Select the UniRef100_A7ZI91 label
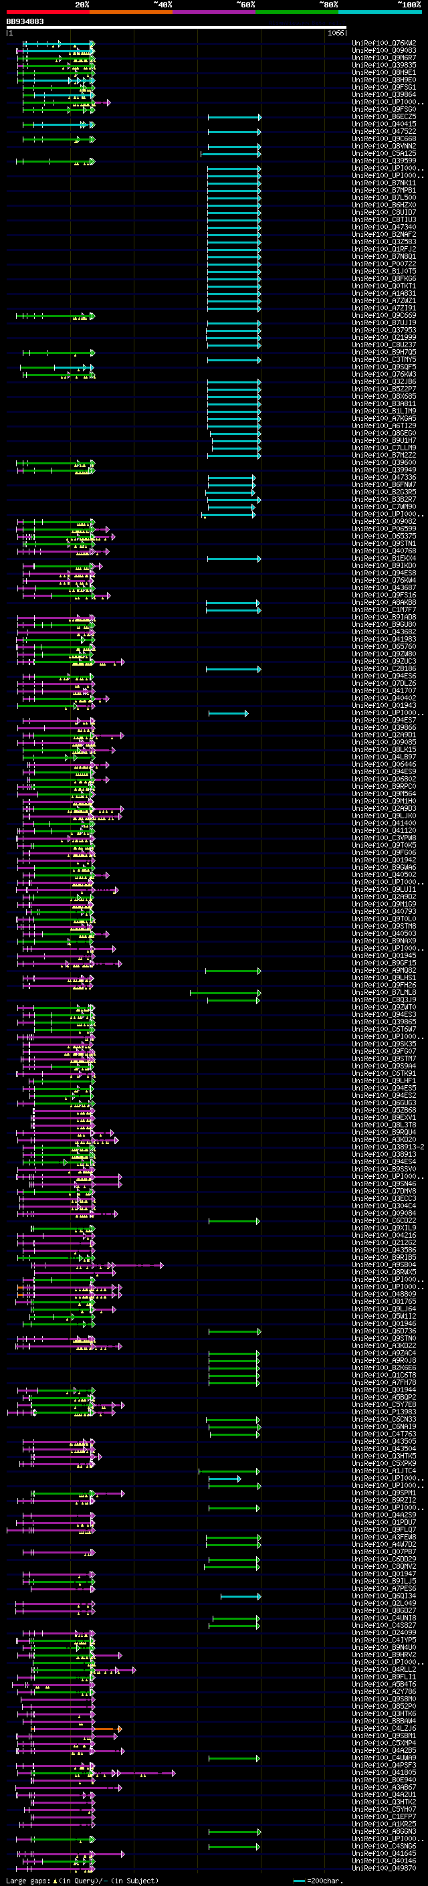Screen dimensions: 428x1886 tap(384, 308)
